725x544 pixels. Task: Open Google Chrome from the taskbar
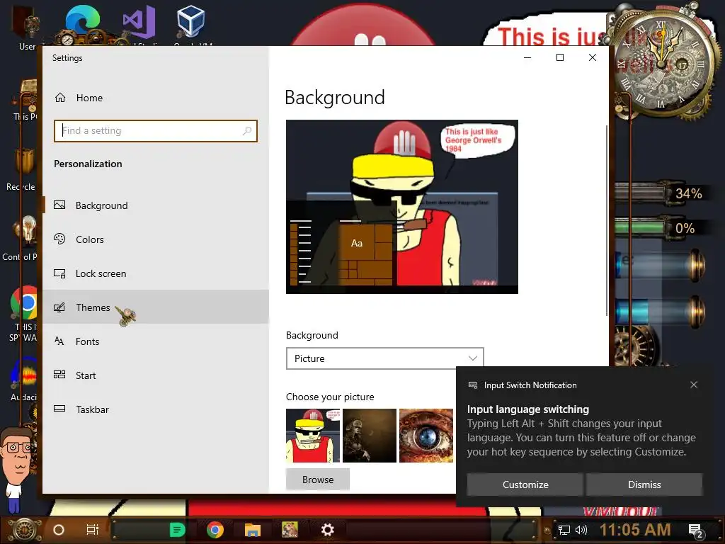pos(215,530)
